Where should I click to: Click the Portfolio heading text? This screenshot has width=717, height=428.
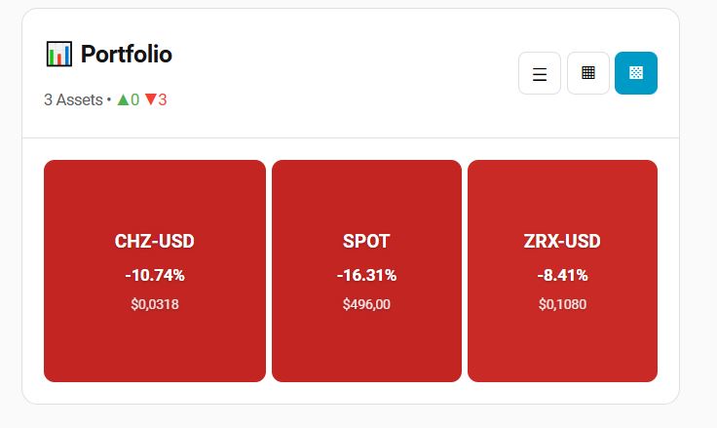point(127,55)
